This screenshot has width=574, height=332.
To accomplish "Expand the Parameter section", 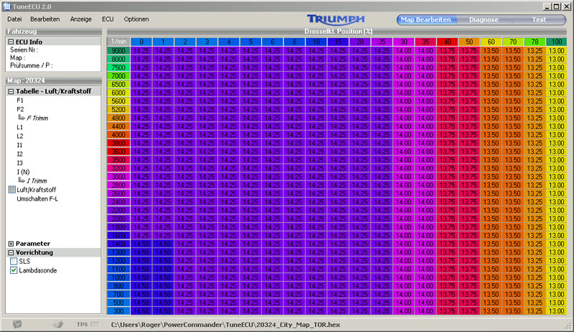I will pos(11,244).
